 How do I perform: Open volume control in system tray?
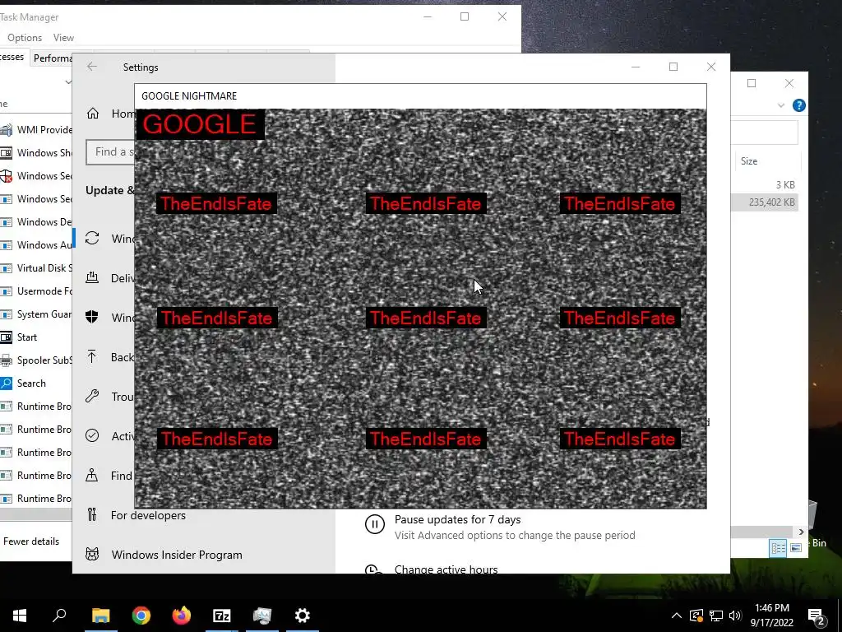point(735,616)
